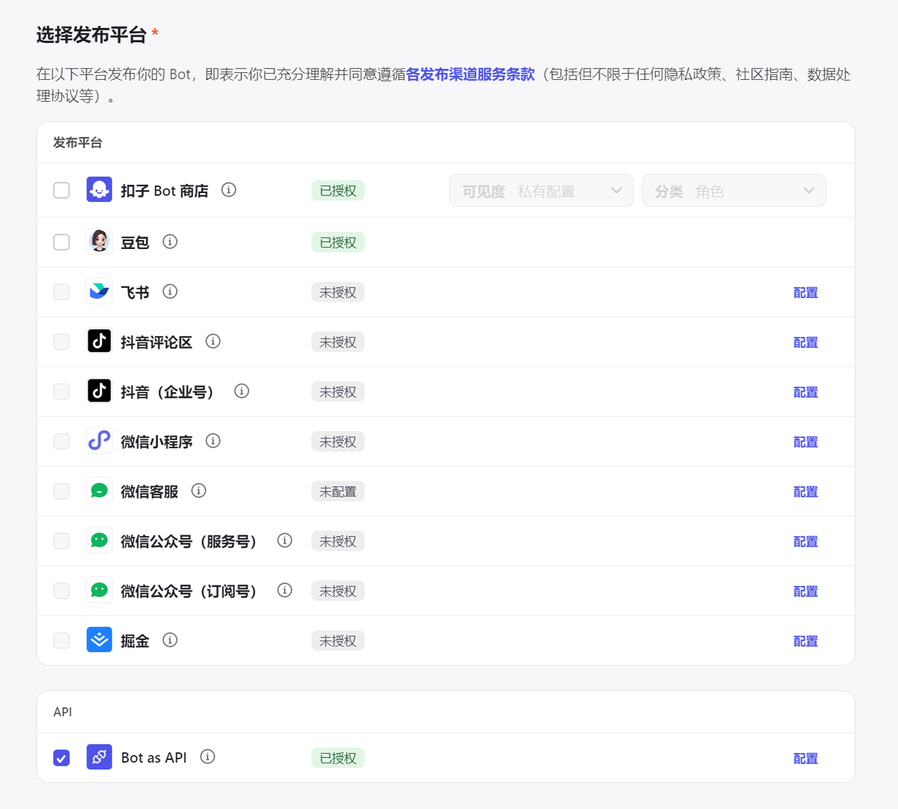The width and height of the screenshot is (898, 809).
Task: Open info icon next to 抖音（企业号）
Action: tap(241, 391)
